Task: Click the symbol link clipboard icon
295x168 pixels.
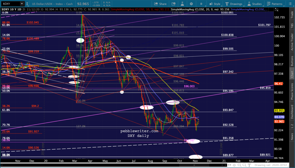Action: pyautogui.click(x=27, y=4)
